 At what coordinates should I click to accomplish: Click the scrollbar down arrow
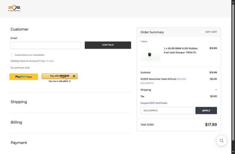tap(233, 152)
